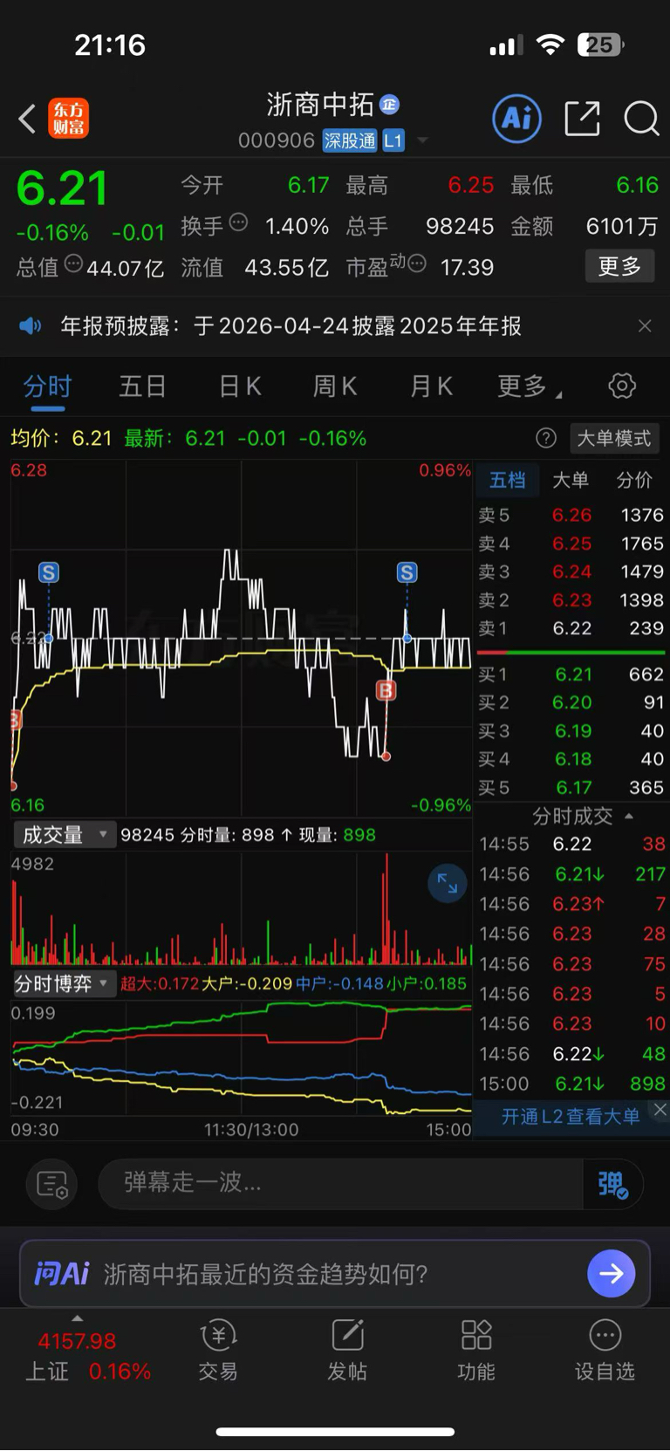The width and height of the screenshot is (670, 1451).
Task: Open the comment list settings icon
Action: pyautogui.click(x=52, y=1184)
